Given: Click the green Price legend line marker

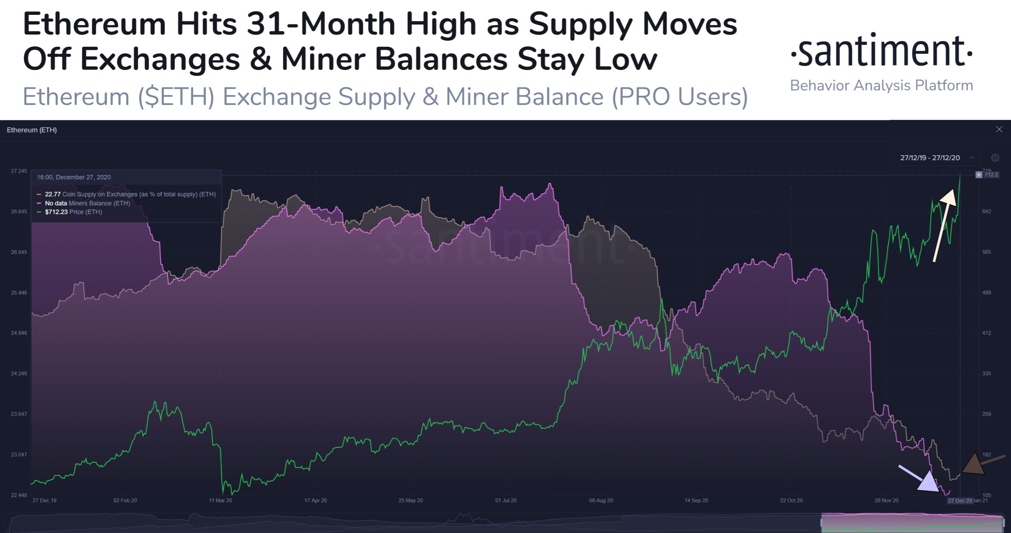Looking at the screenshot, I should [40, 212].
